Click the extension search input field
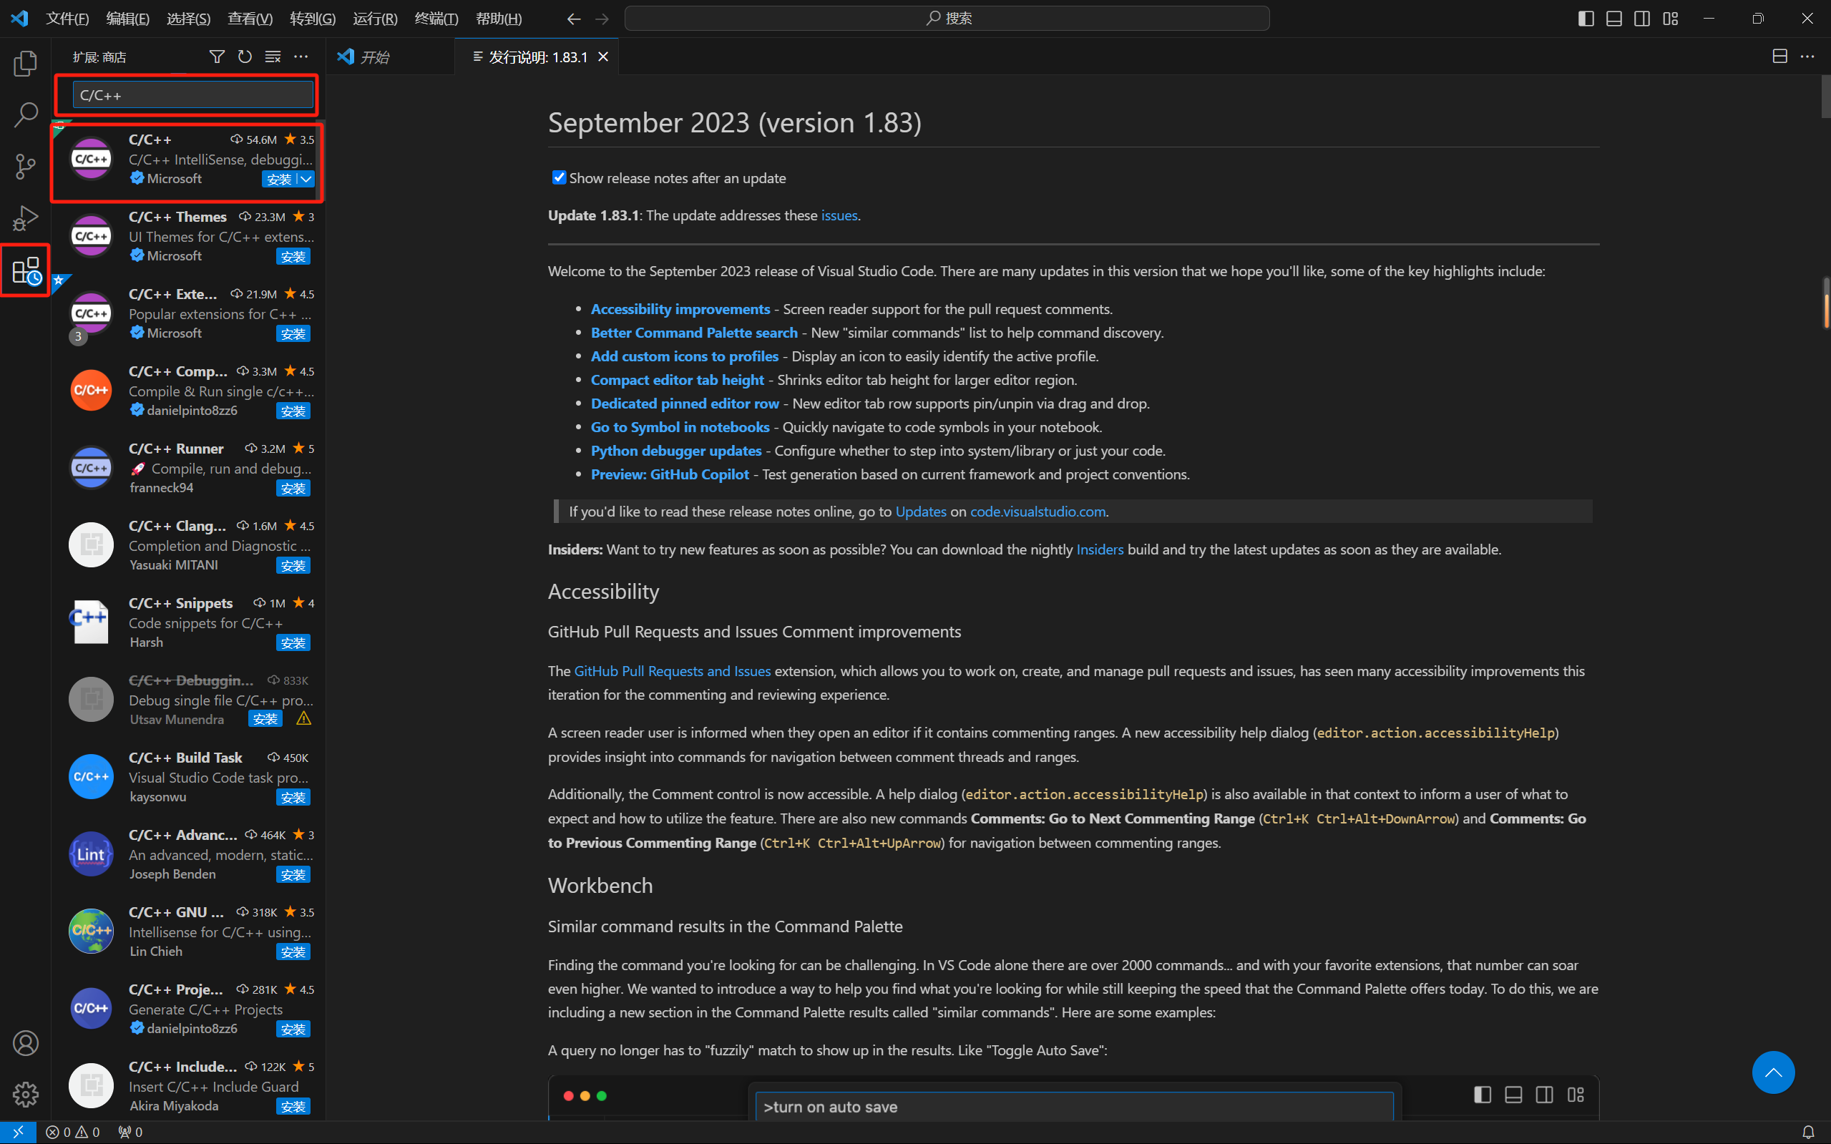 [x=192, y=95]
